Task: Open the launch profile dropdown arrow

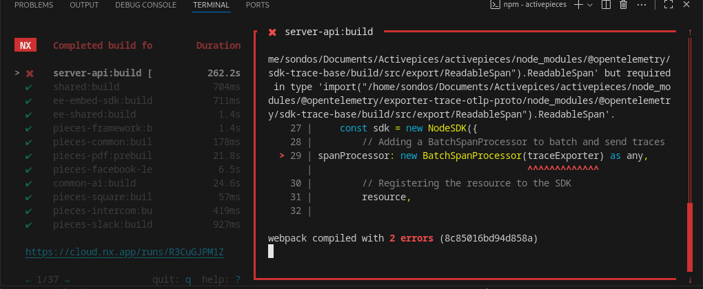Action: [591, 5]
